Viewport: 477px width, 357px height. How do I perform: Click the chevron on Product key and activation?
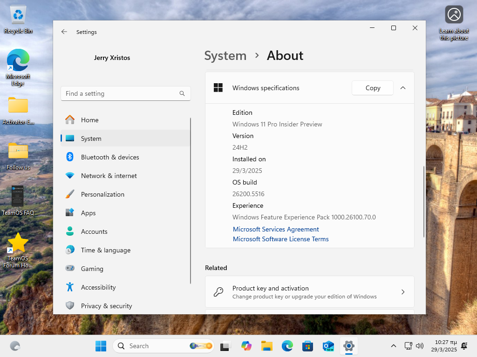click(403, 292)
